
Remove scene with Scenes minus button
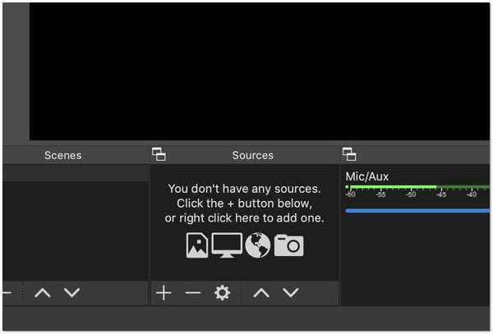[7, 293]
